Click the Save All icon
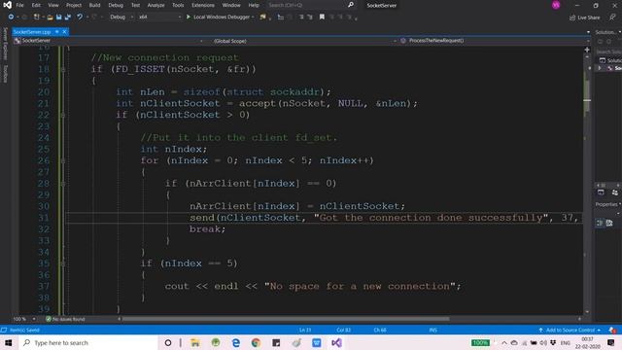This screenshot has height=350, width=622. click(x=67, y=17)
